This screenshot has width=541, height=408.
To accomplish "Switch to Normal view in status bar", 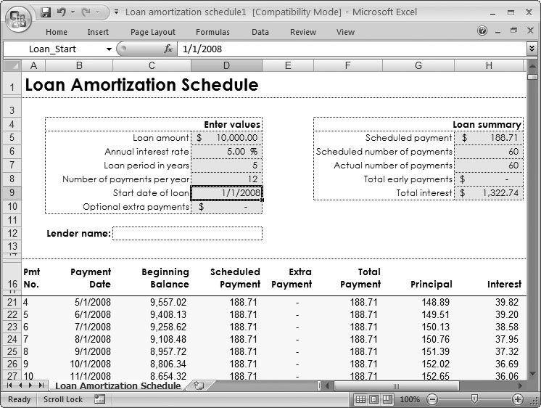I will (361, 399).
